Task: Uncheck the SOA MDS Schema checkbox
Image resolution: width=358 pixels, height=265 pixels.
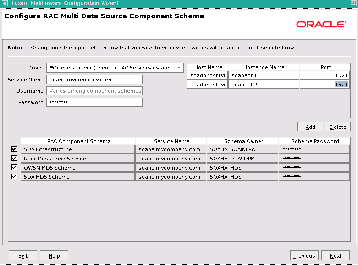Action: coord(14,176)
